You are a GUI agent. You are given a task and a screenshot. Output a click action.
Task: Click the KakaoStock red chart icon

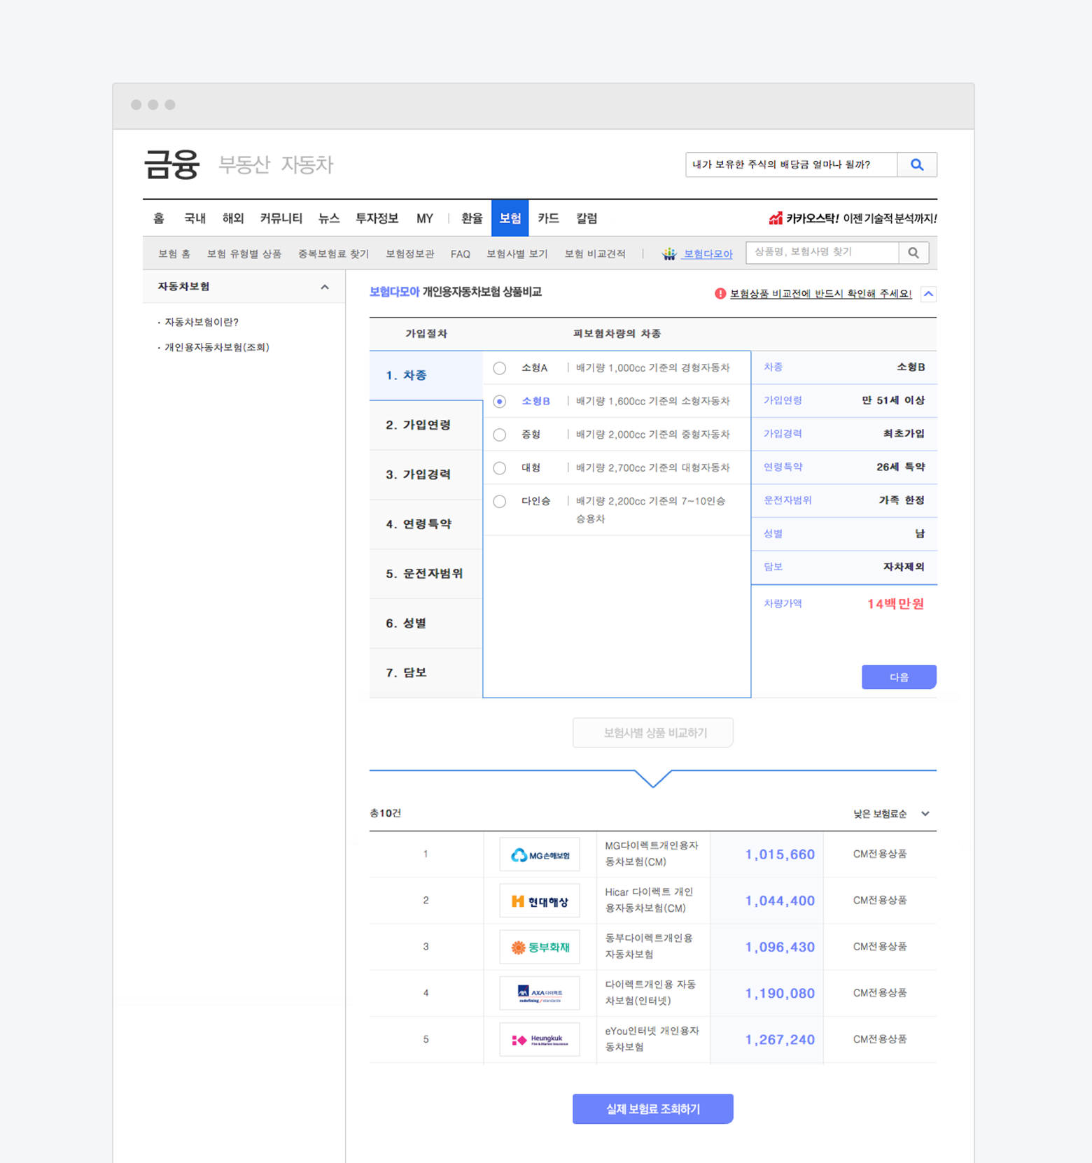776,218
